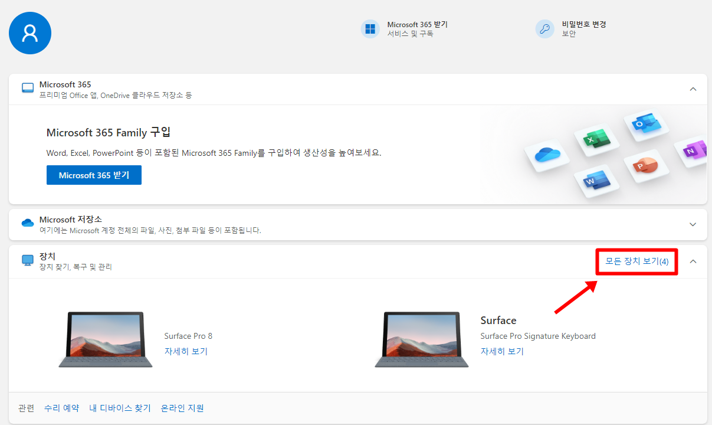Select the Surface Pro 8 device image
This screenshot has width=712, height=425.
(106, 339)
